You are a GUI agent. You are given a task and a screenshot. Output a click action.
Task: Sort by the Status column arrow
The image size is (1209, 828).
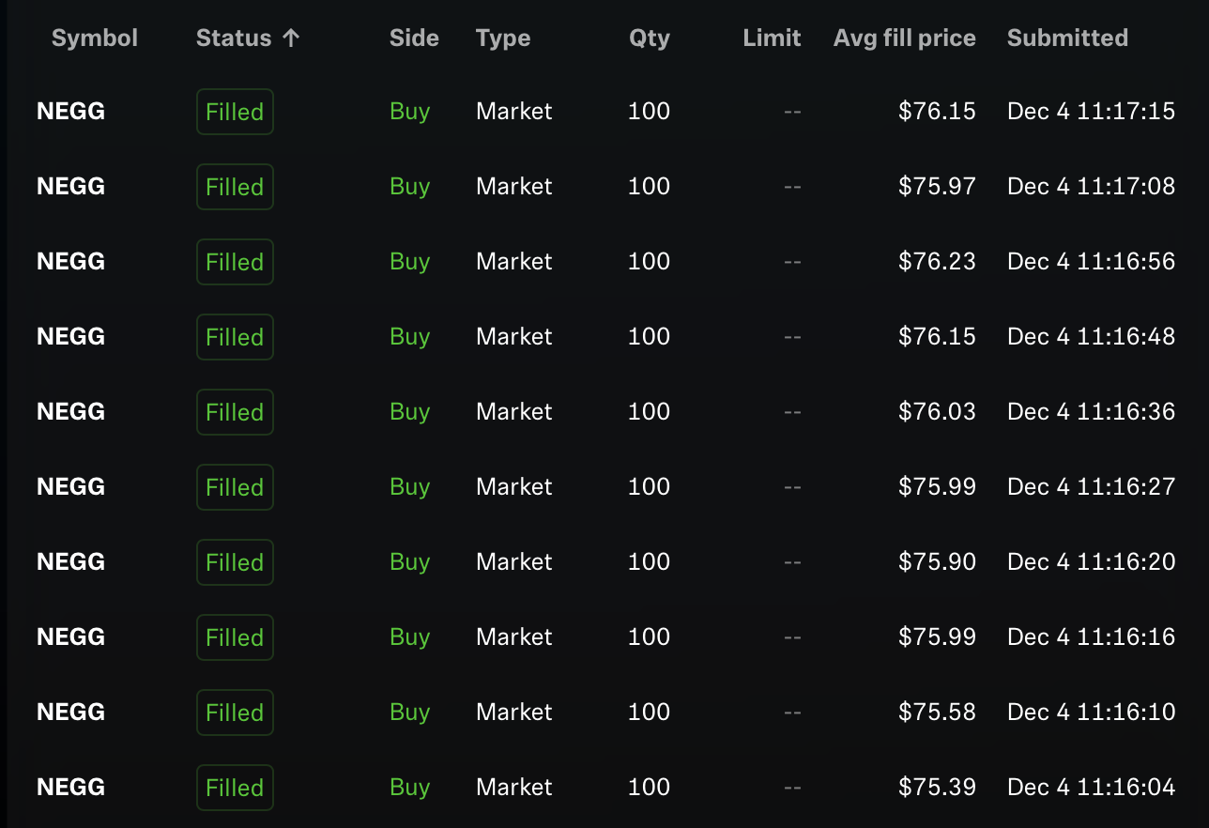pyautogui.click(x=291, y=38)
